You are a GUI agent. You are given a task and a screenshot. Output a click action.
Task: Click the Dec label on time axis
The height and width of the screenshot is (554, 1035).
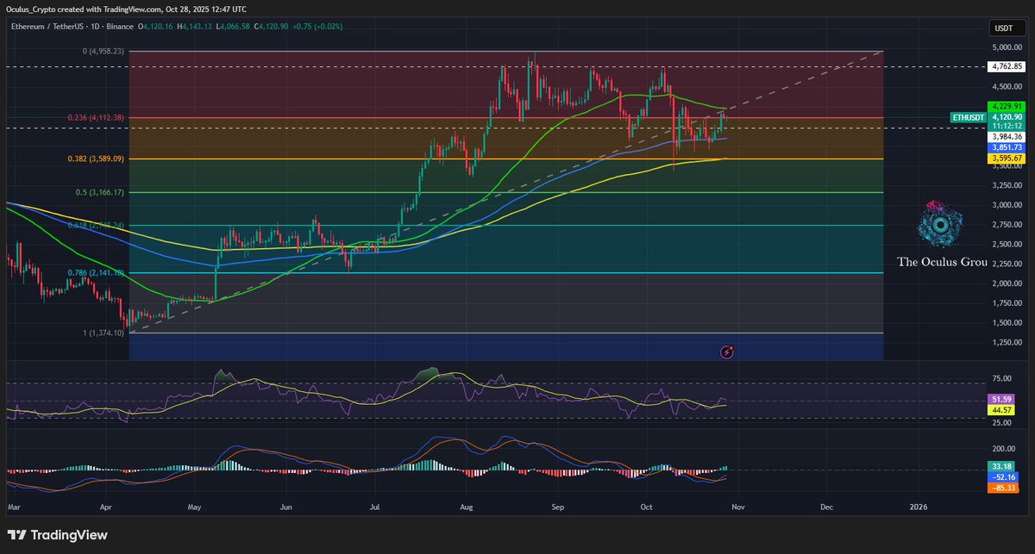827,508
